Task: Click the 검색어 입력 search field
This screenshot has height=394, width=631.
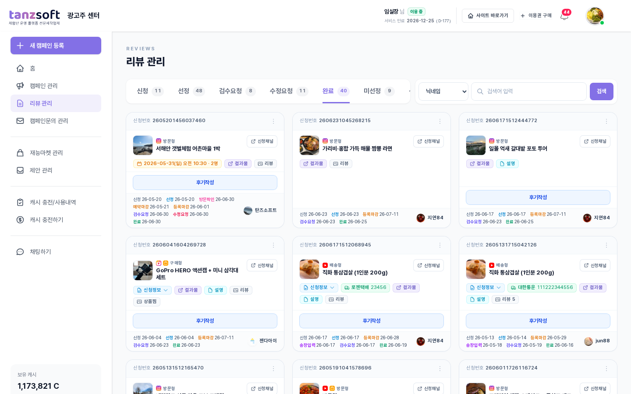Action: (529, 91)
